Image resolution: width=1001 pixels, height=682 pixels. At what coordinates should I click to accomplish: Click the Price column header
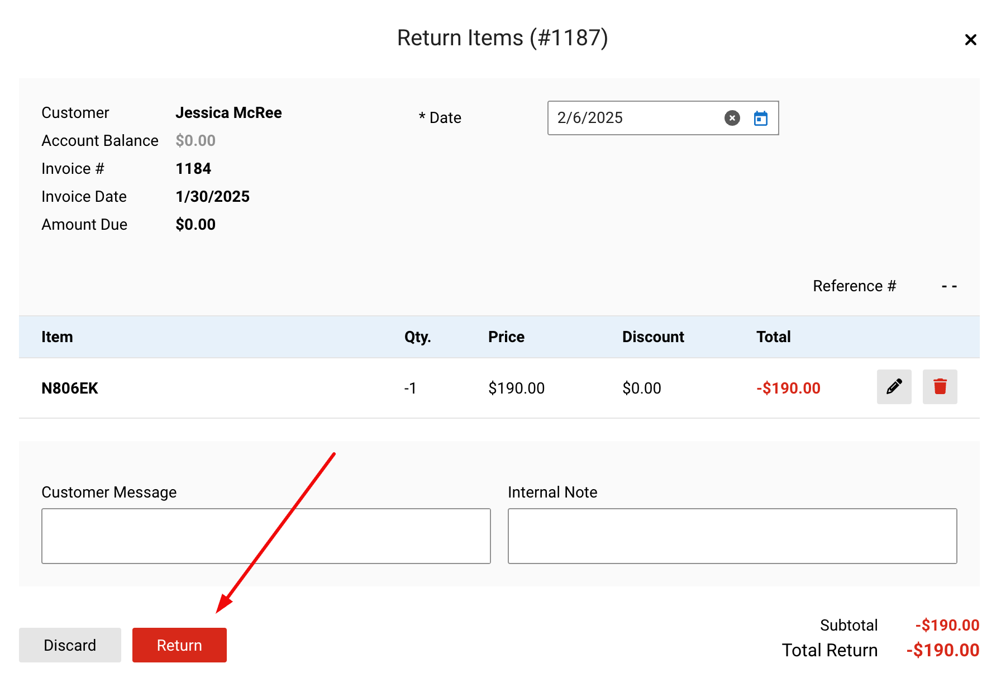point(506,337)
